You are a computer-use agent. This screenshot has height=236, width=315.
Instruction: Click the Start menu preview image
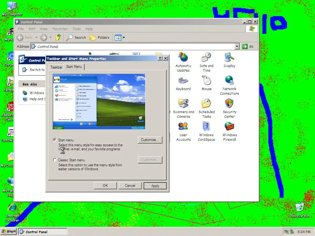(x=99, y=101)
